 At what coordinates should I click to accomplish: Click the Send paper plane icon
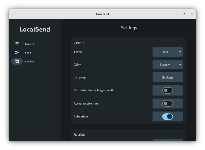(17, 53)
